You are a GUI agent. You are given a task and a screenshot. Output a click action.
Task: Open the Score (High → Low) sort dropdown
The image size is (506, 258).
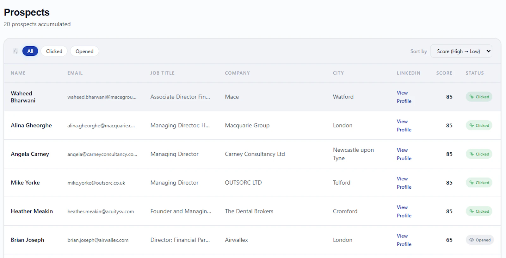(461, 51)
